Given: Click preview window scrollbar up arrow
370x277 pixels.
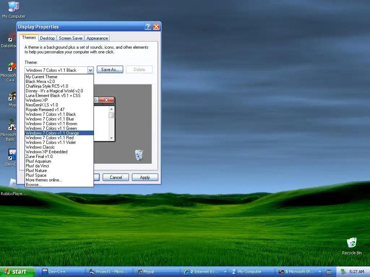Looking at the screenshot, I should tap(111, 109).
